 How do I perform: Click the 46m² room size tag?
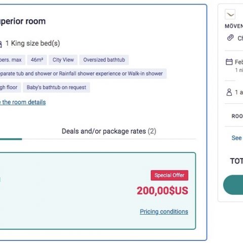tap(37, 60)
